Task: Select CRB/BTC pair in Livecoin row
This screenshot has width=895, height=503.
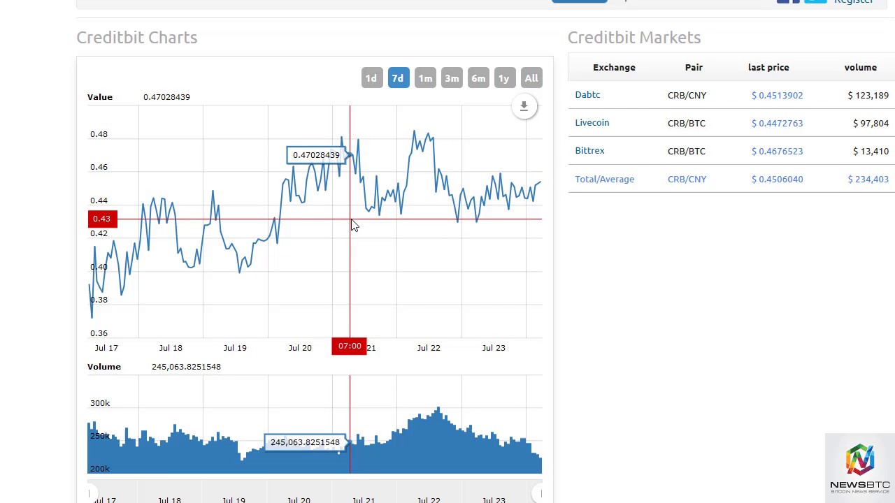Action: tap(686, 123)
